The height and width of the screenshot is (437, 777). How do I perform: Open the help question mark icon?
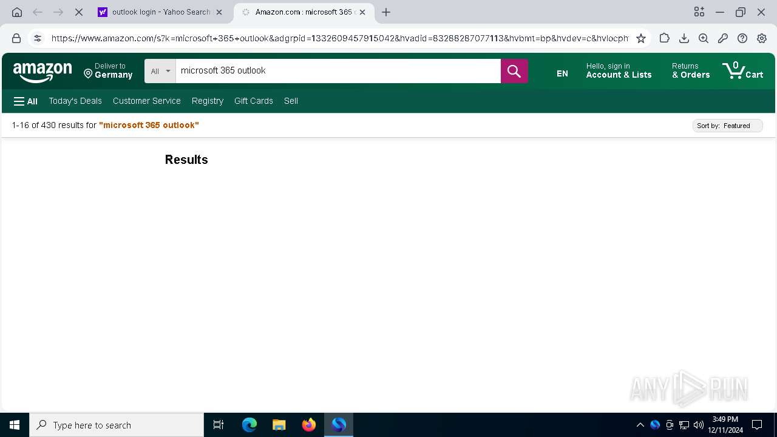click(x=742, y=38)
